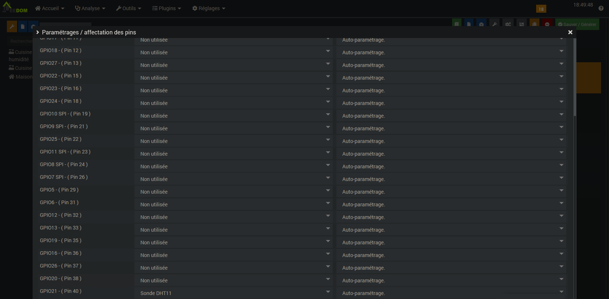609x299 pixels.
Task: Open the GPIO5 Pin 29 Auto-paramétrage dropdown
Action: (x=451, y=192)
